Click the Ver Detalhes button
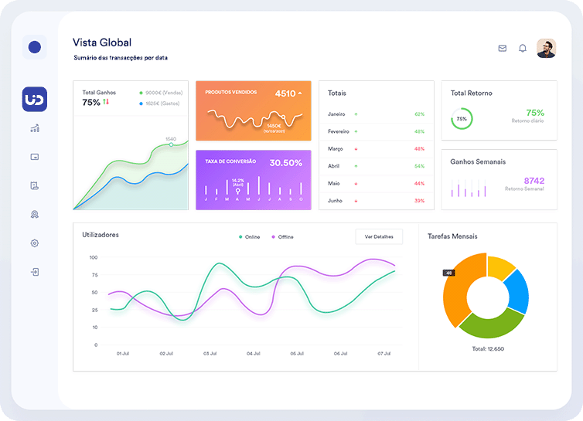583x421 pixels. point(379,236)
